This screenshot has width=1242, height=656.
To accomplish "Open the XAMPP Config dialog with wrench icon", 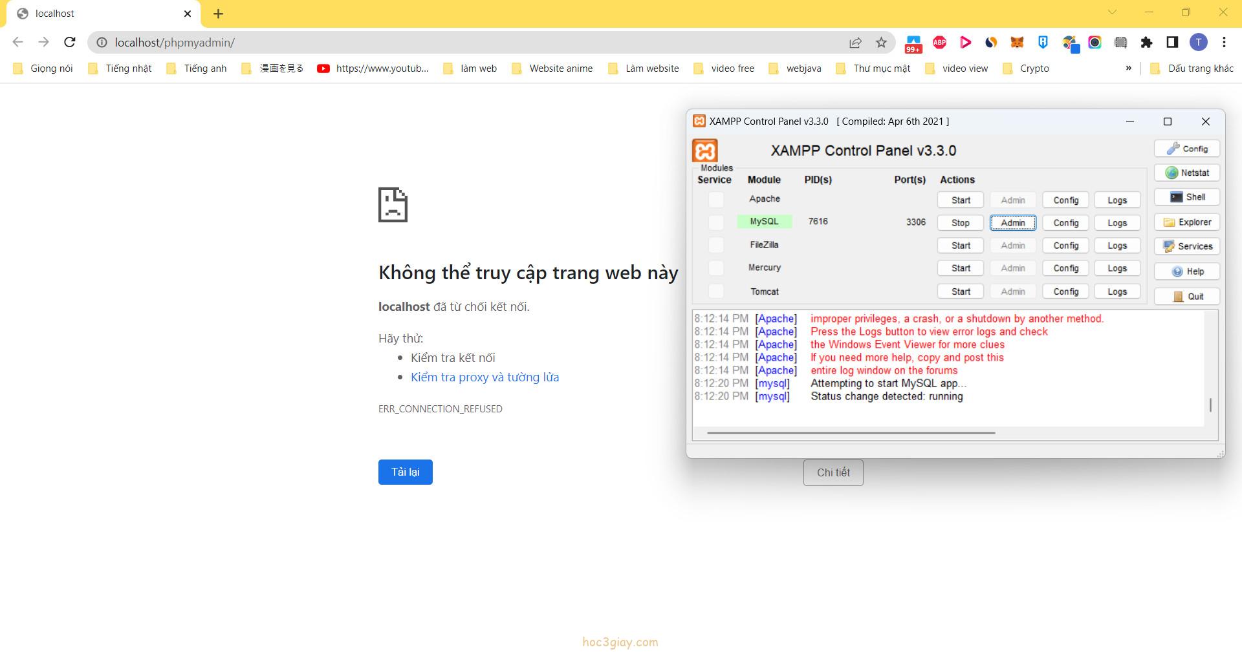I will click(x=1187, y=149).
